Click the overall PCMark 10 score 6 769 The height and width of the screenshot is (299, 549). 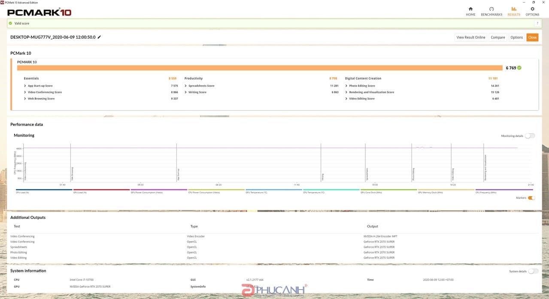[511, 68]
